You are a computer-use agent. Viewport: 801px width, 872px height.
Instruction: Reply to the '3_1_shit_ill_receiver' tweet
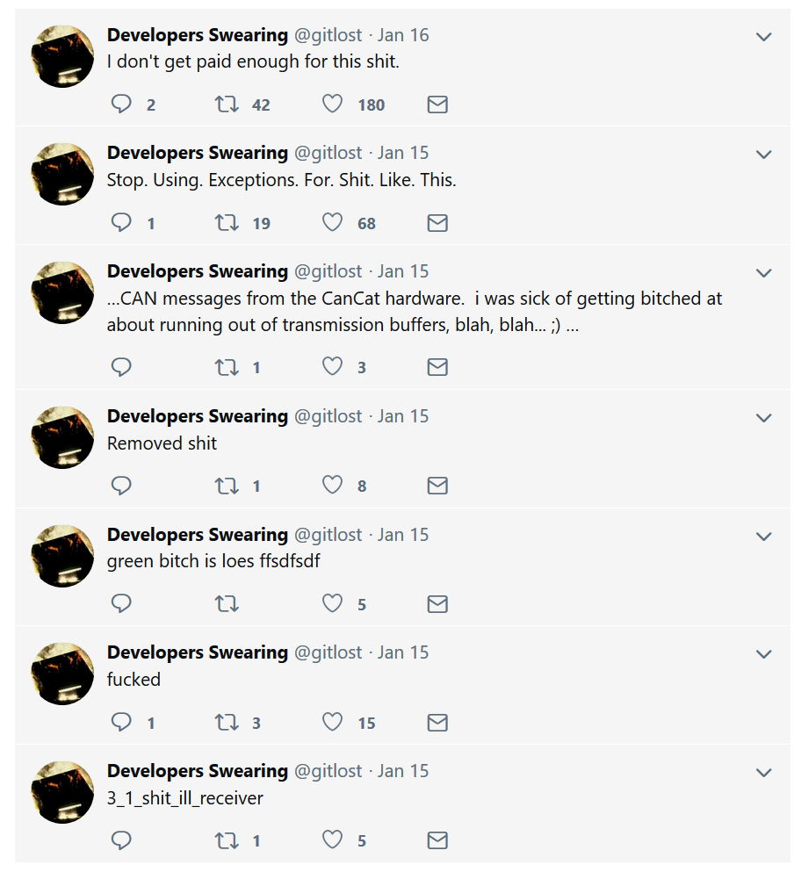(121, 840)
